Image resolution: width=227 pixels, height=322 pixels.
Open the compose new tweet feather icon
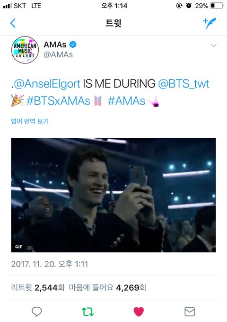[x=210, y=23]
